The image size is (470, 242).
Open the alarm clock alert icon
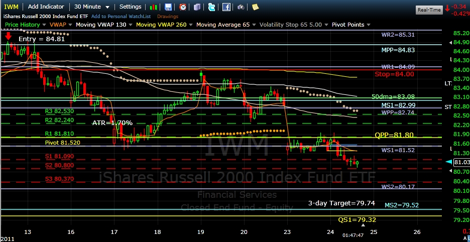coord(183,7)
